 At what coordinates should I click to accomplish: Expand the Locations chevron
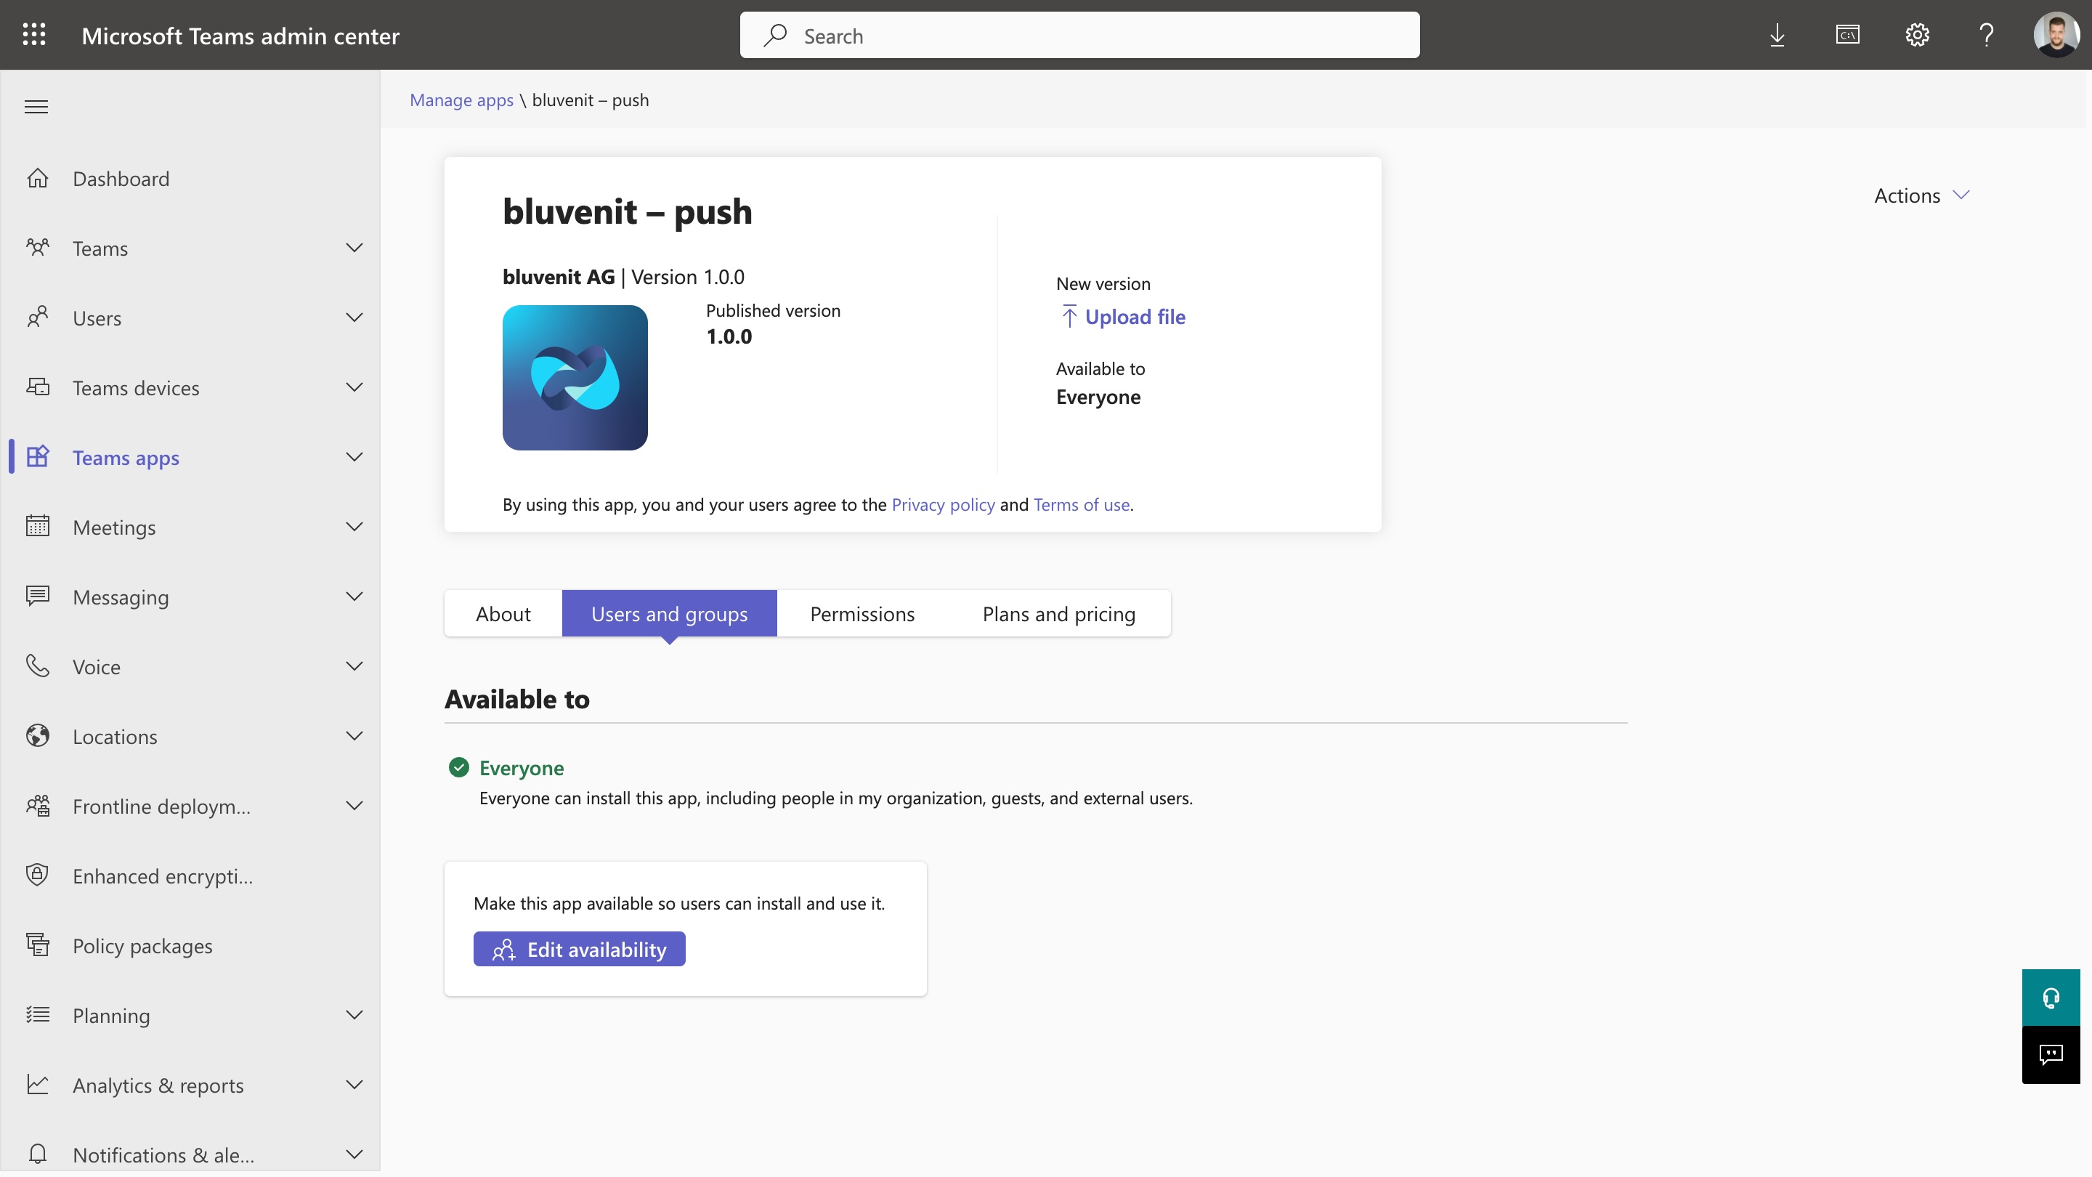[354, 736]
